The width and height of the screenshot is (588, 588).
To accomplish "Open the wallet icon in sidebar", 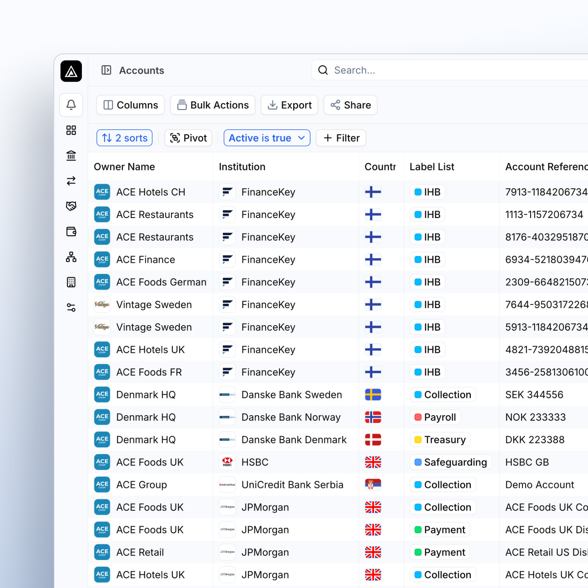I will point(71,232).
